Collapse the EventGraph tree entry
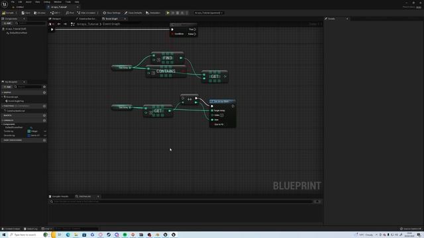This screenshot has height=238, width=424. click(x=3, y=97)
